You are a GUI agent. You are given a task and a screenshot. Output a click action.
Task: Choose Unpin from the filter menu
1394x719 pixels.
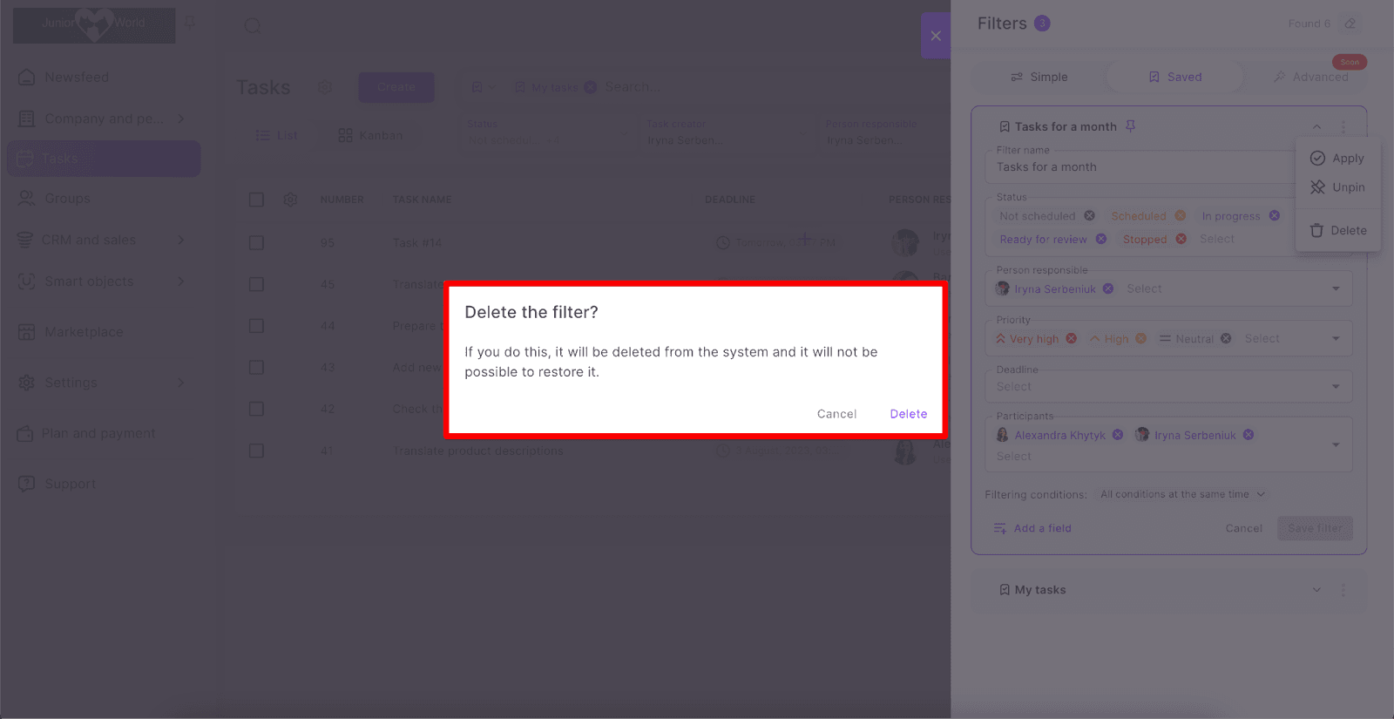pos(1337,187)
